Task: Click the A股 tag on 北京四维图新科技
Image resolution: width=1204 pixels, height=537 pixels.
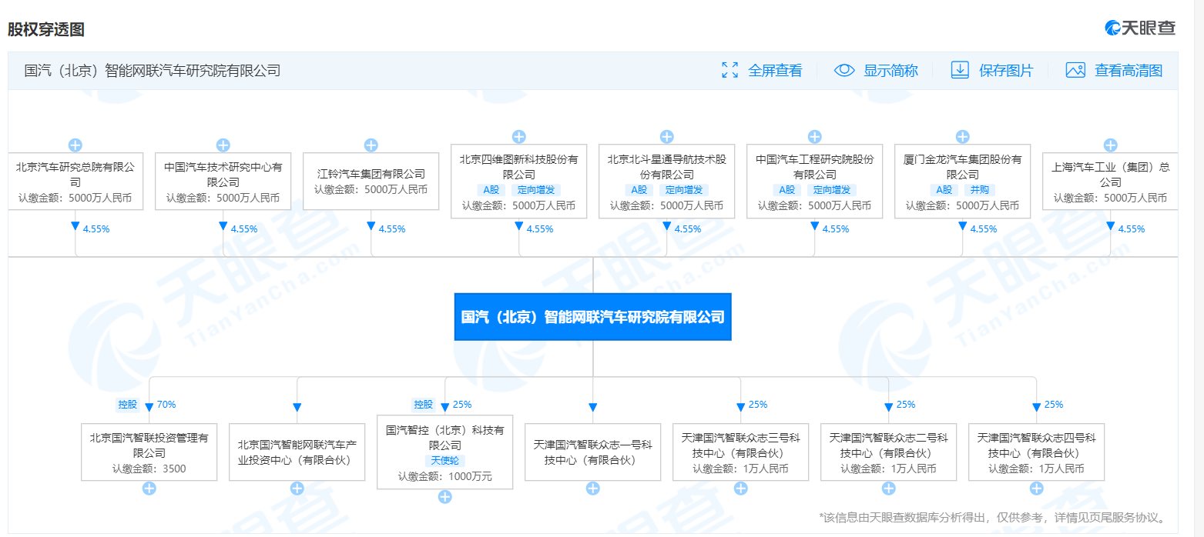Action: click(491, 190)
